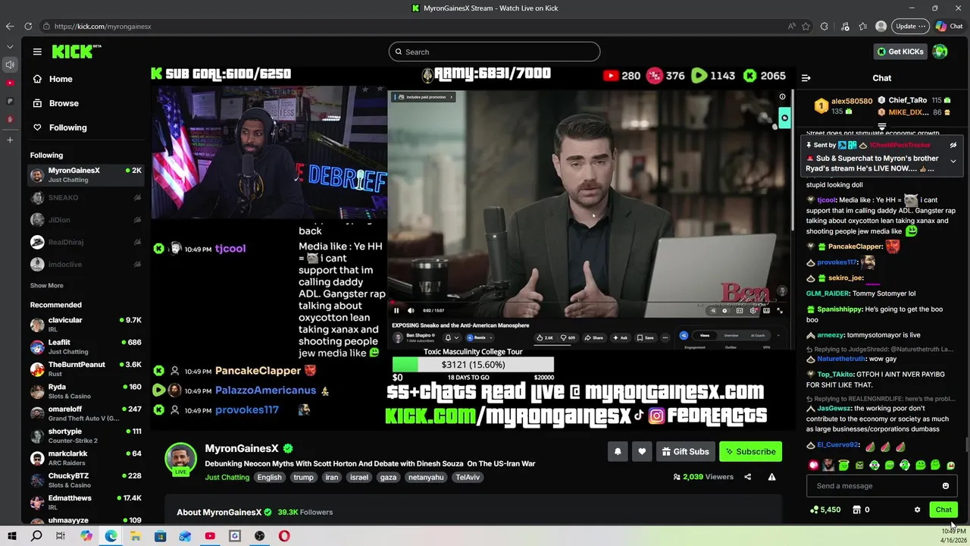Expand the gift leaderboard handle
Image resolution: width=970 pixels, height=546 pixels.
click(x=881, y=127)
